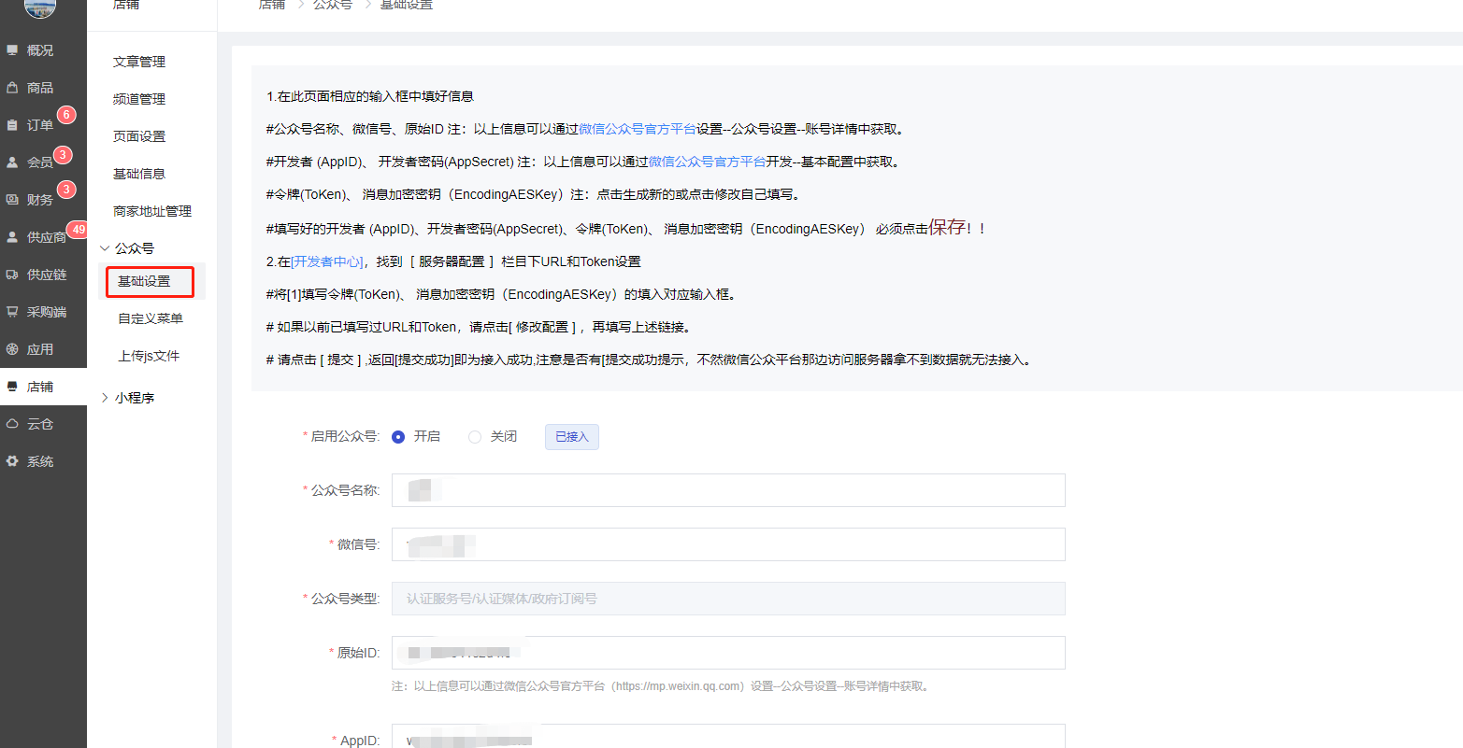Click the 已接入 status button

(571, 437)
